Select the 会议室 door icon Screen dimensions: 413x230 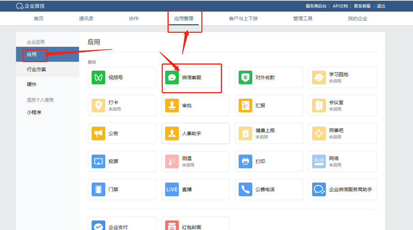[319, 105]
